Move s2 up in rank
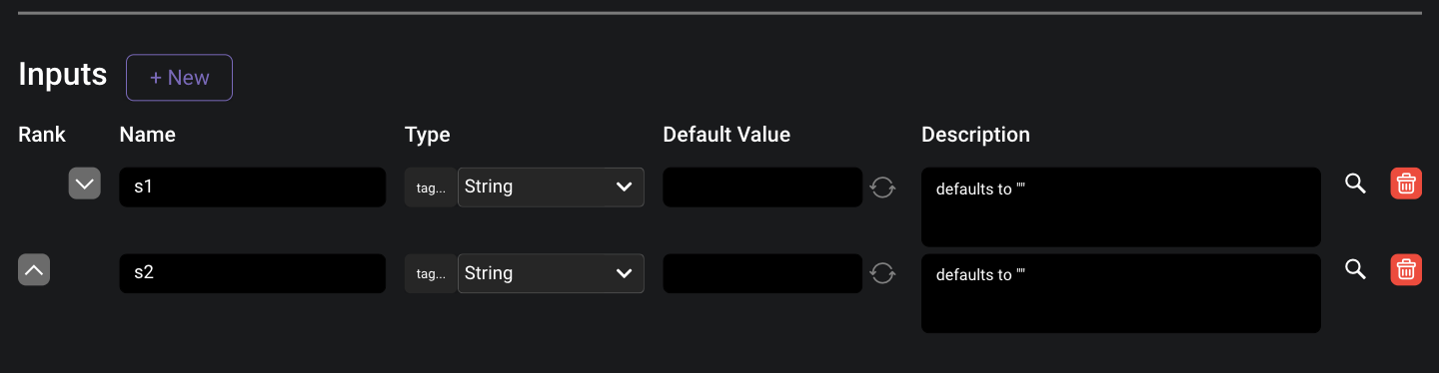 (34, 270)
